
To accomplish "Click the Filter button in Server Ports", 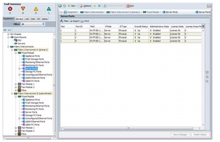I will click(65, 21).
